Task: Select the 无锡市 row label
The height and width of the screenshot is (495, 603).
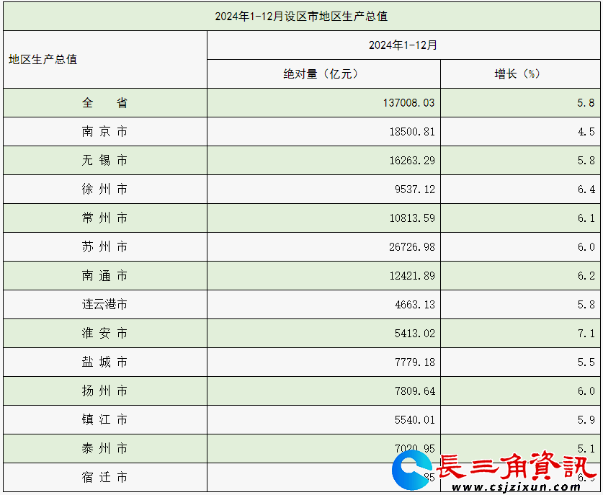Action: [104, 161]
